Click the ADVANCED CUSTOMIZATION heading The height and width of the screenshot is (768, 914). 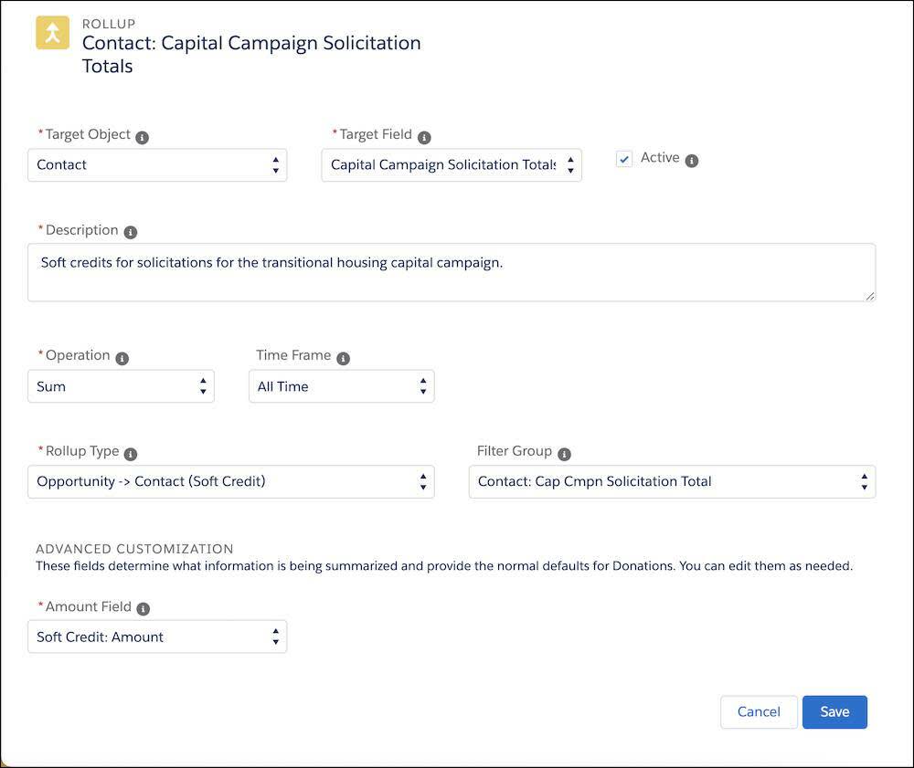coord(134,549)
